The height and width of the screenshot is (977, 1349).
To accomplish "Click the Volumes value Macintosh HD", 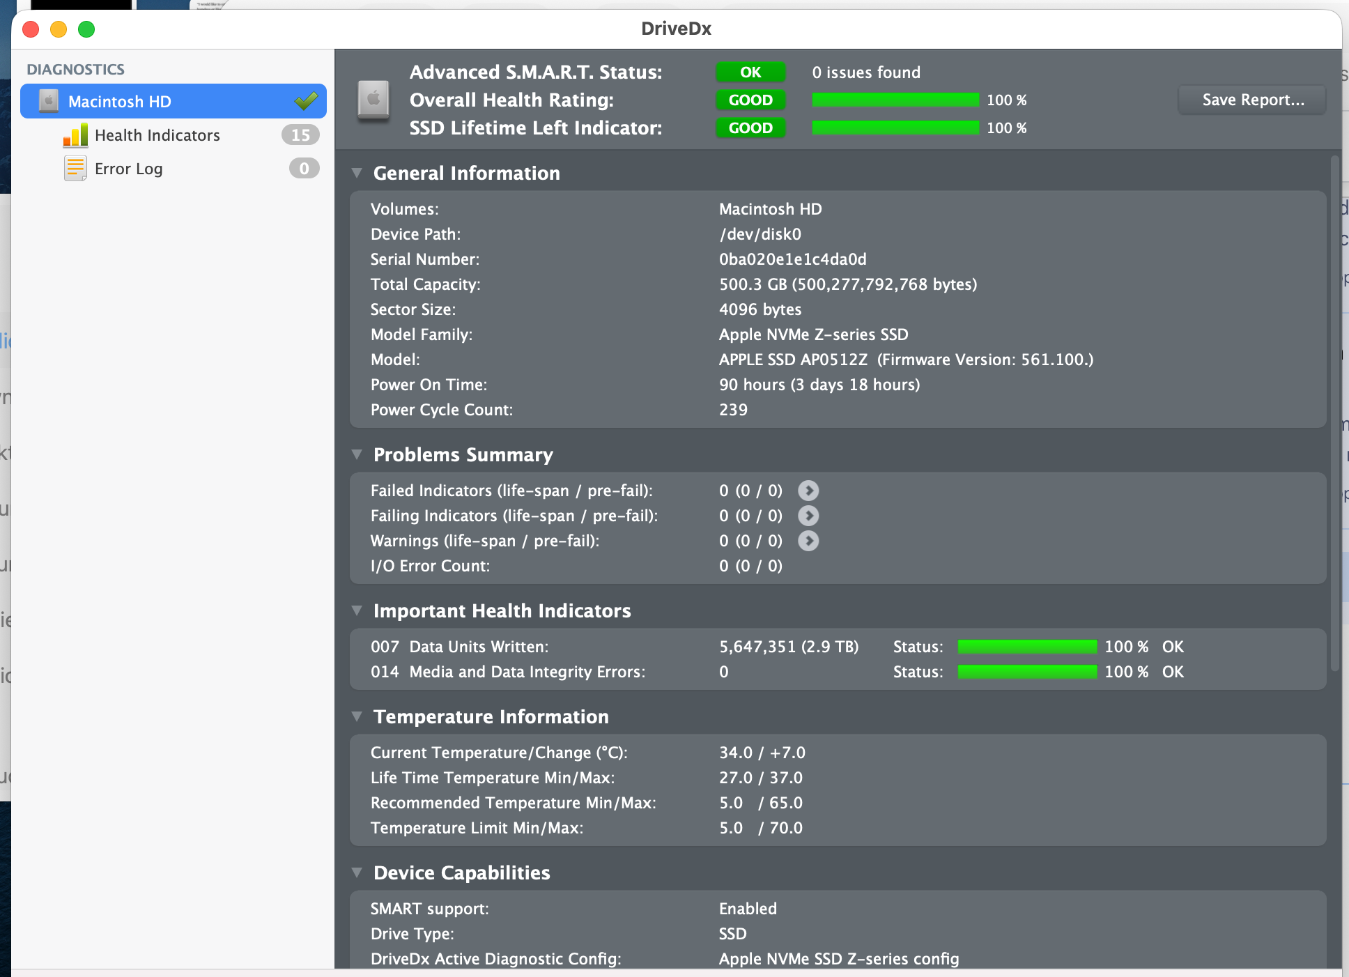I will [x=771, y=209].
